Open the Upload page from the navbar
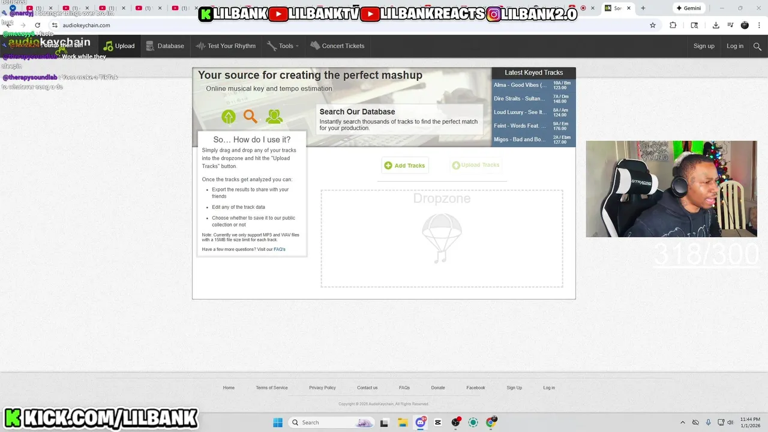Screen dimensions: 768x432 point(119,46)
